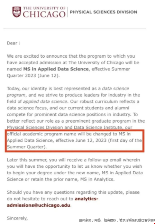Click the red highlighted box around program name
The height and width of the screenshot is (224, 155).
(x=75, y=141)
